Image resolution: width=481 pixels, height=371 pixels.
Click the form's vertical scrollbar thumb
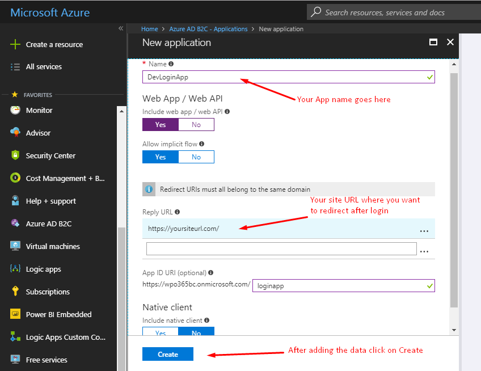pyautogui.click(x=454, y=190)
